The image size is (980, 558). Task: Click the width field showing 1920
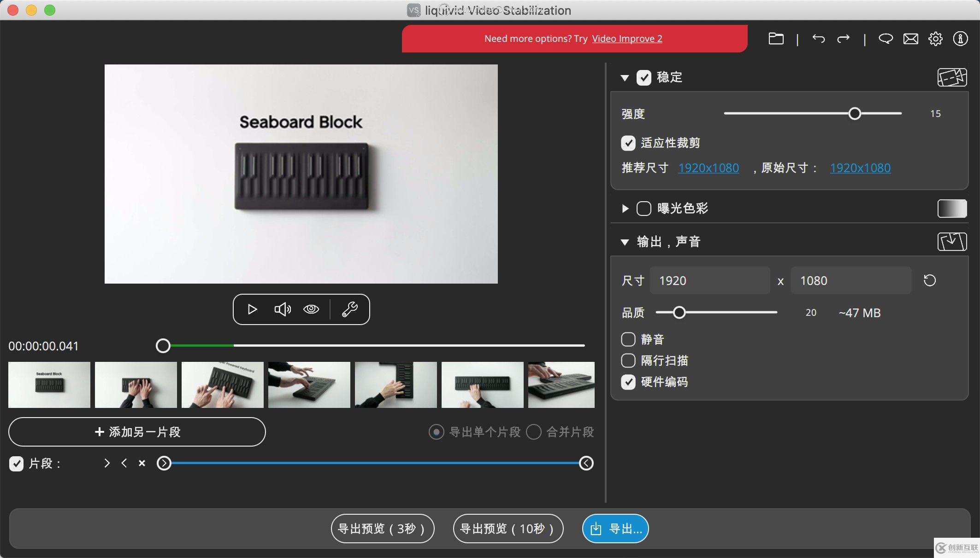coord(710,280)
